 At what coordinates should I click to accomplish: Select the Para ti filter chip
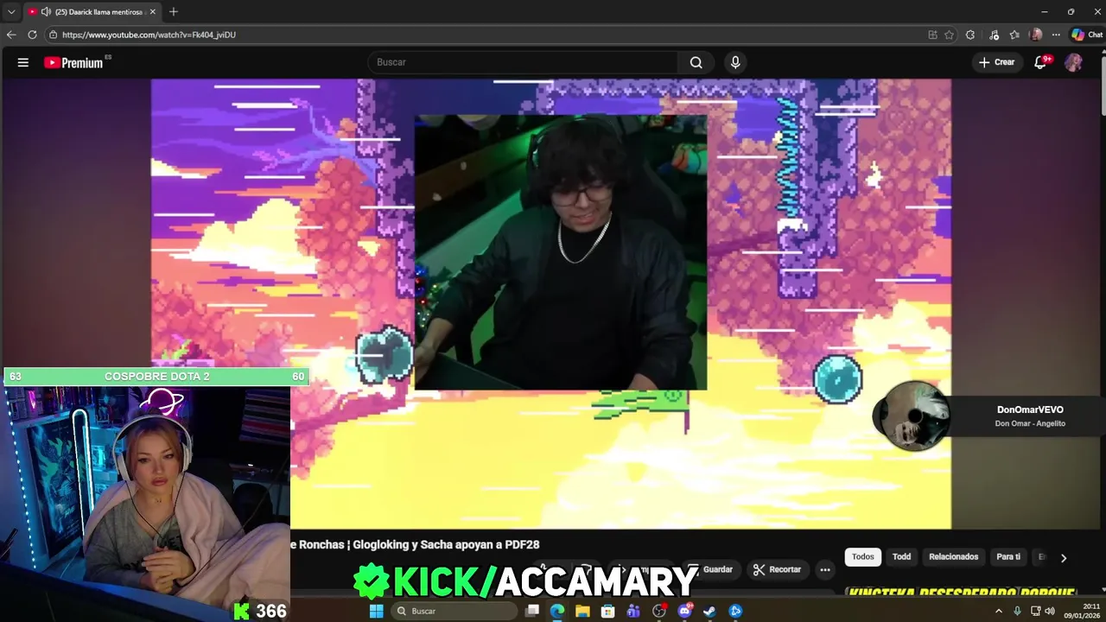[x=1008, y=557]
